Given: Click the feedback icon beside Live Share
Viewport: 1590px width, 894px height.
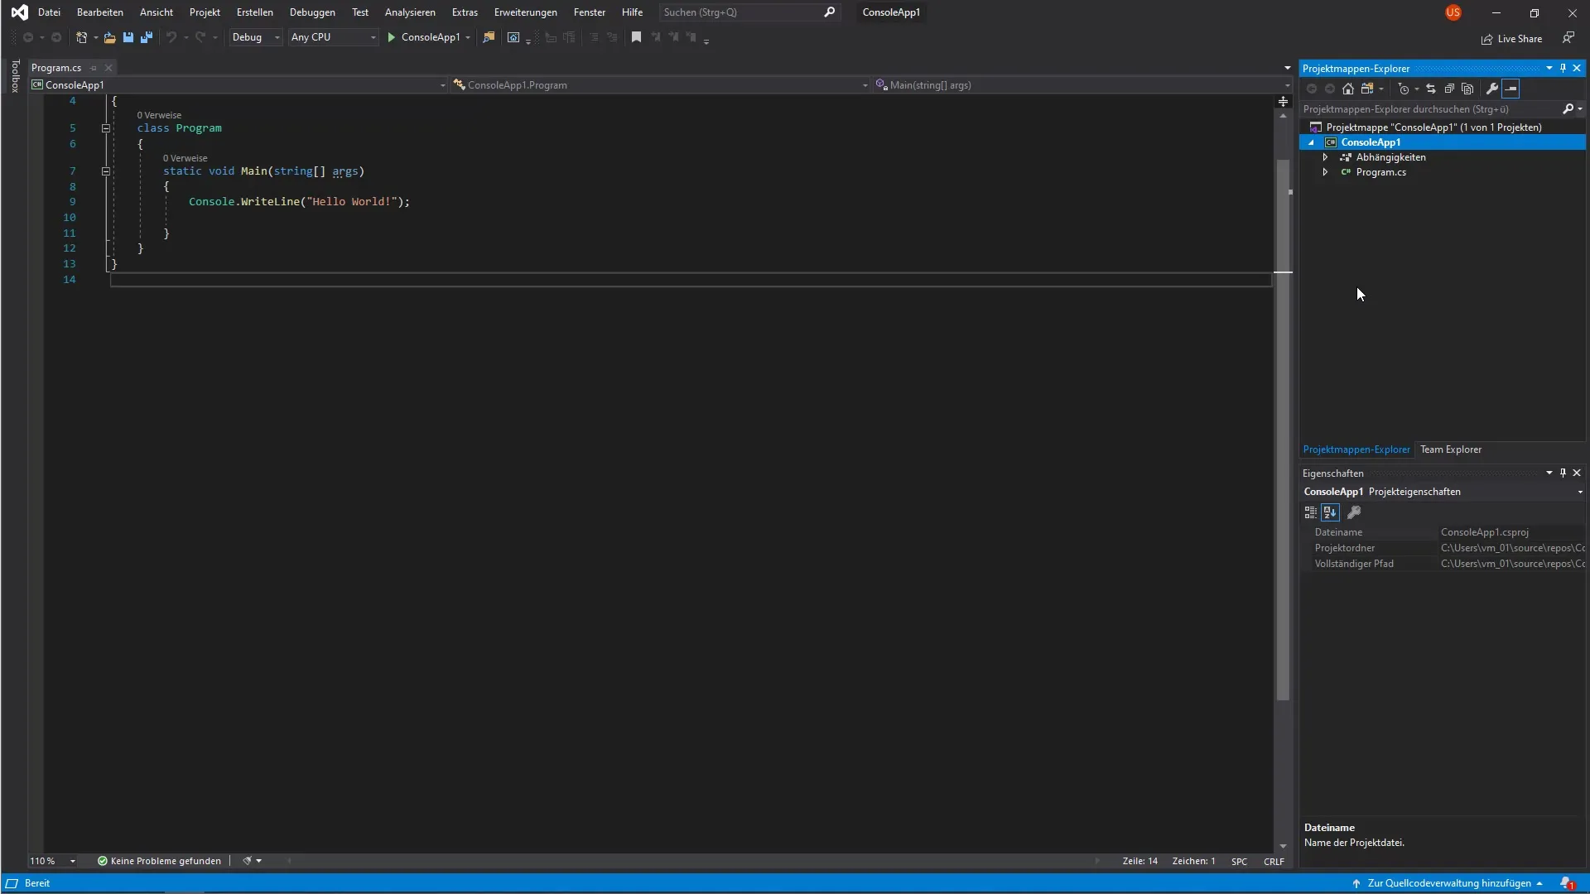Looking at the screenshot, I should coord(1568,38).
